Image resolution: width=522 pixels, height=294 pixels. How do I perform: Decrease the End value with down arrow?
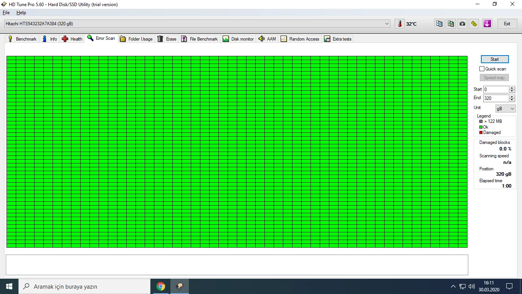(x=512, y=100)
